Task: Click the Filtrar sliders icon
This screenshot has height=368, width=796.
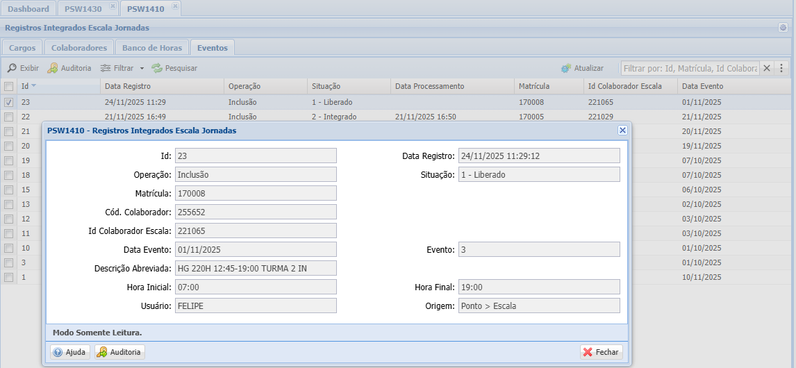Action: 105,68
